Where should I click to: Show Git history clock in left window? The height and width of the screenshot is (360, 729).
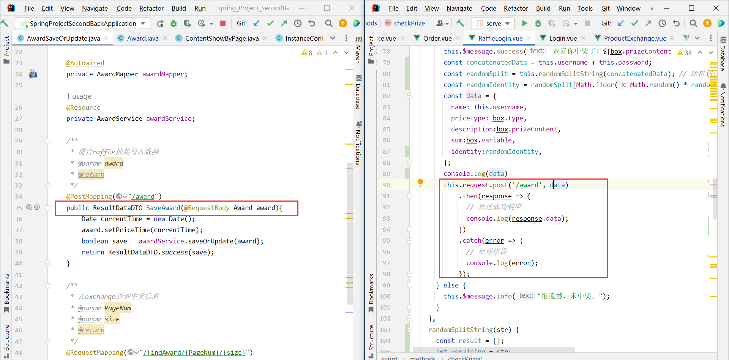tap(298, 24)
